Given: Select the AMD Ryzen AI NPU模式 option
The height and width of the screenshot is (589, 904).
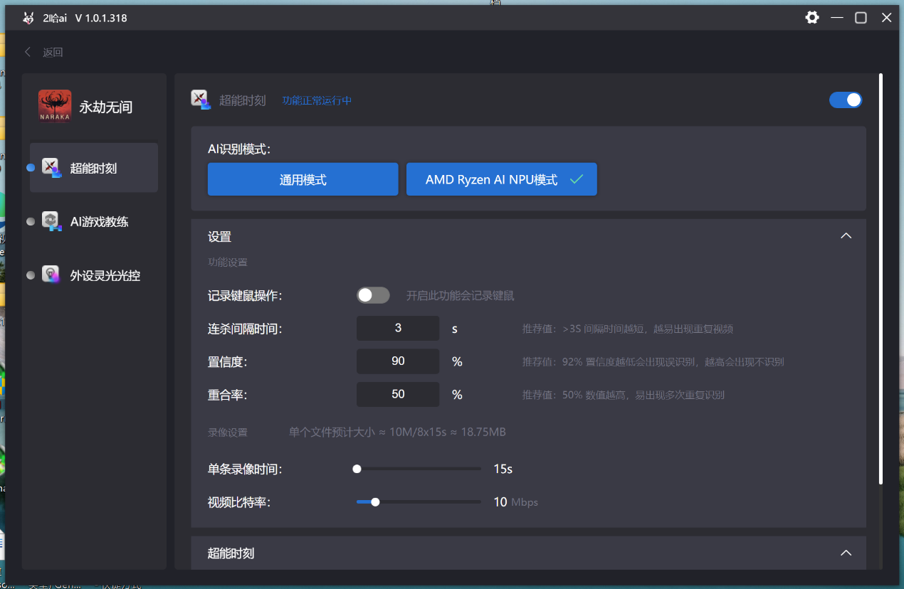Looking at the screenshot, I should 501,179.
